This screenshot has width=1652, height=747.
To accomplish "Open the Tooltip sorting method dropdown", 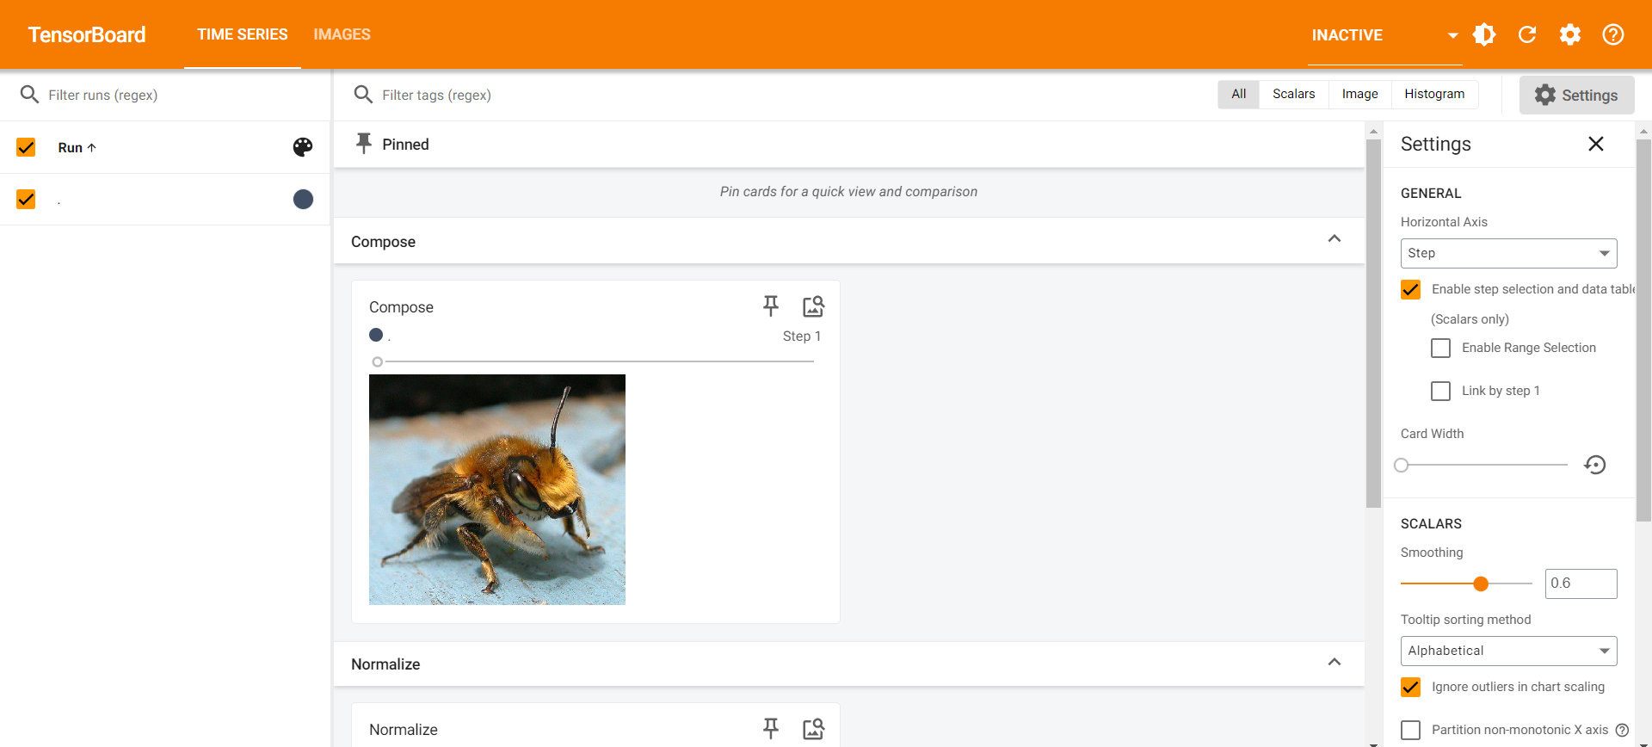I will (x=1508, y=651).
